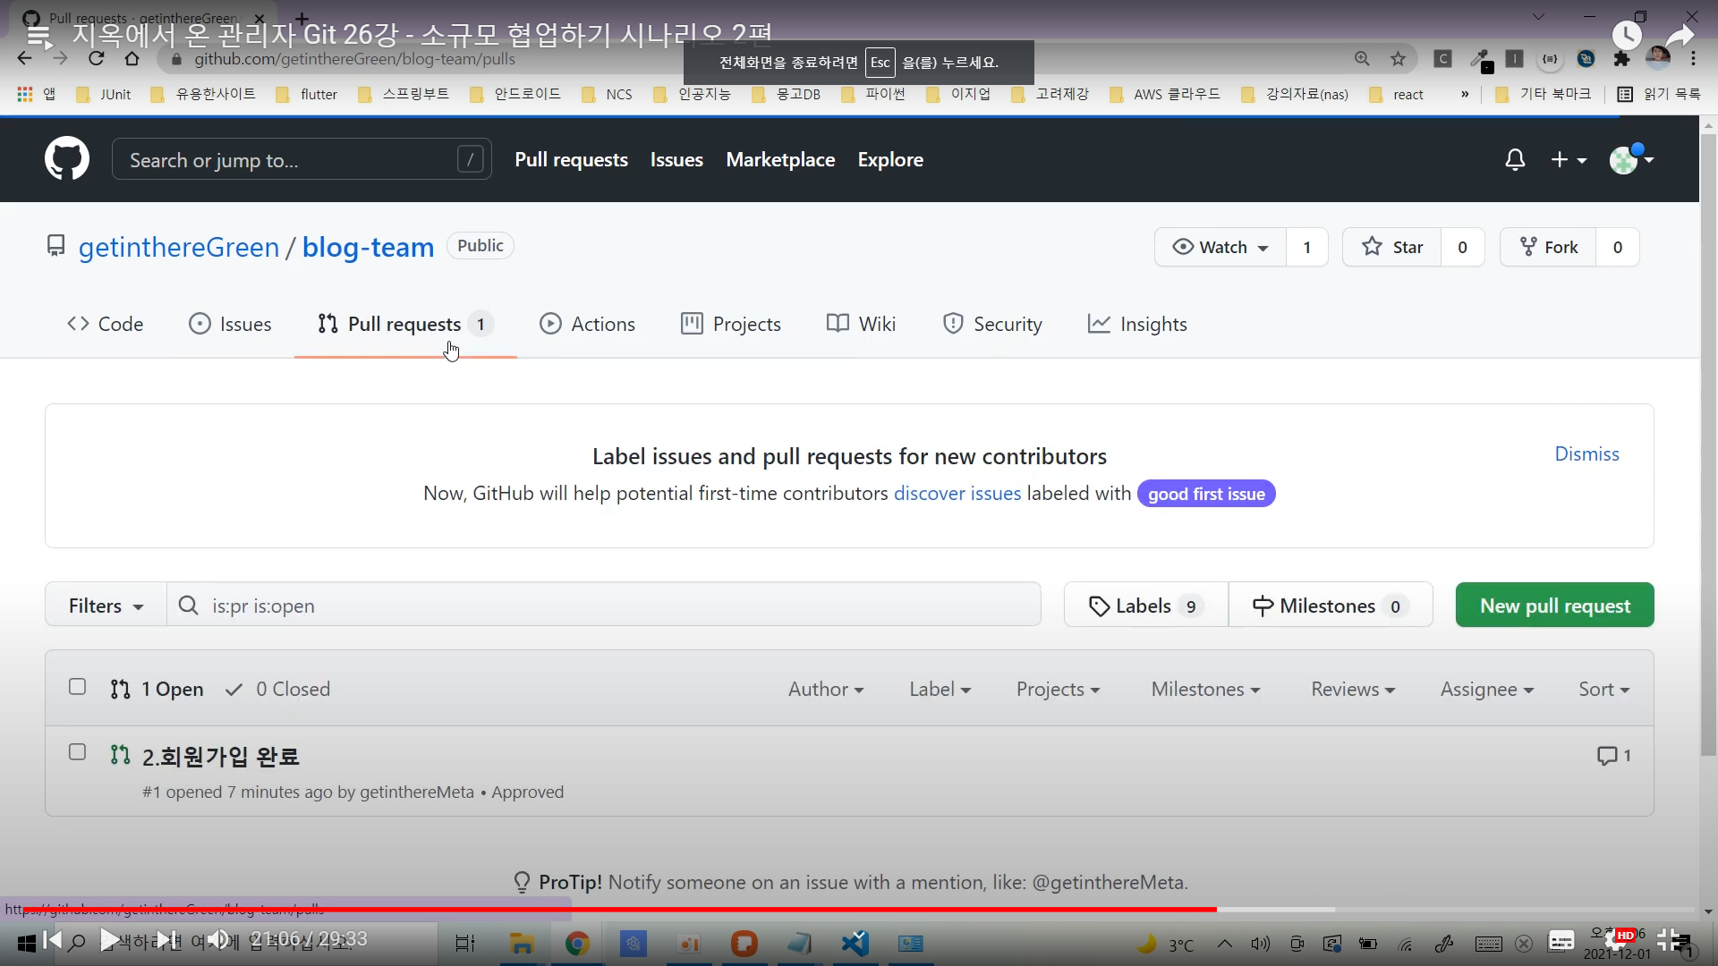Open the Apps grid in bookmarks bar
The image size is (1718, 966).
(25, 94)
